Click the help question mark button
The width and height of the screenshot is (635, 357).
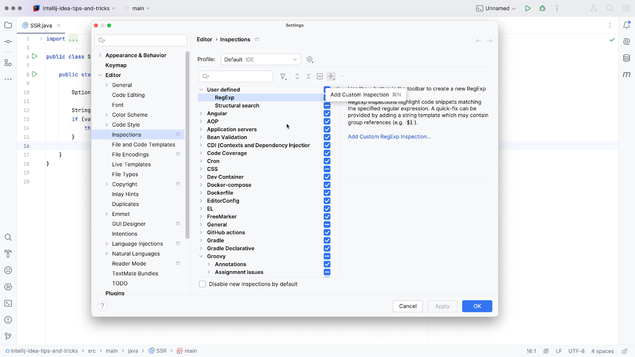coord(102,306)
